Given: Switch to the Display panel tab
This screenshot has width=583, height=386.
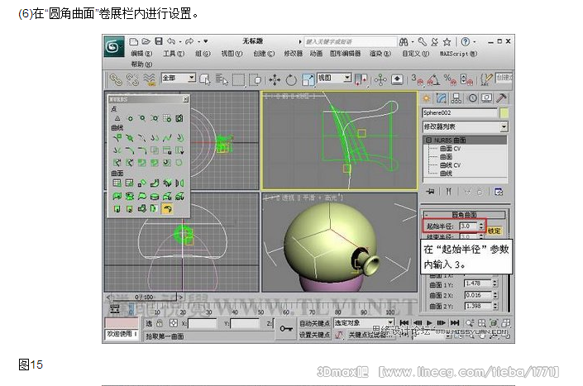Looking at the screenshot, I should click(x=487, y=98).
